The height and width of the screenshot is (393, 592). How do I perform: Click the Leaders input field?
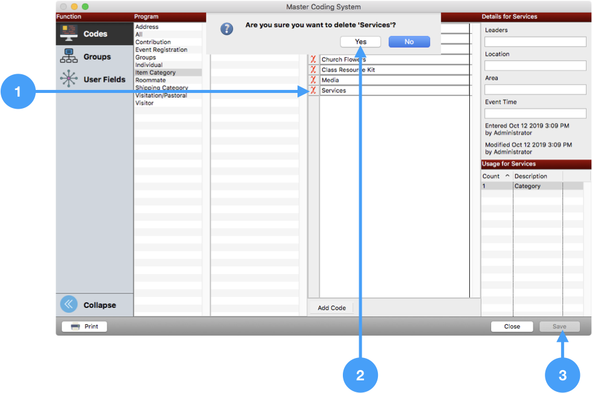(535, 42)
